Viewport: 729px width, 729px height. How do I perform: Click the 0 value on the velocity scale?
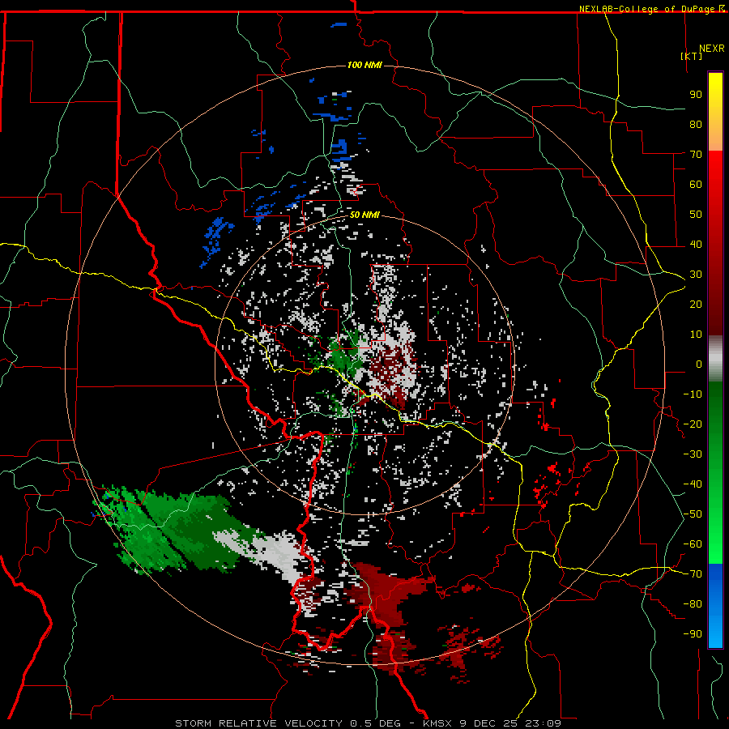(x=699, y=364)
